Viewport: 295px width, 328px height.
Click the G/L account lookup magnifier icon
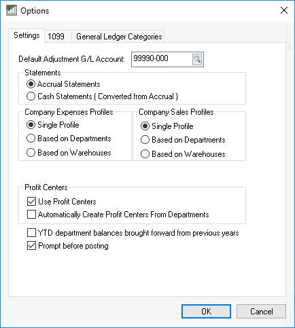tap(197, 59)
